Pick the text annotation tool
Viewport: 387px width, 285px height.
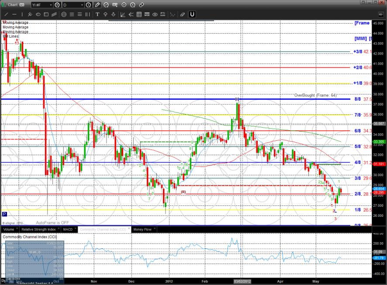coord(97,14)
